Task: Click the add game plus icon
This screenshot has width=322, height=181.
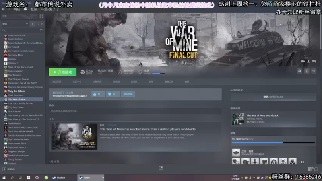Action: point(4,169)
